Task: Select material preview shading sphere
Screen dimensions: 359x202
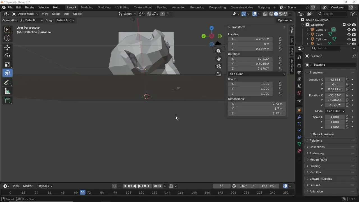Action: pos(281,14)
